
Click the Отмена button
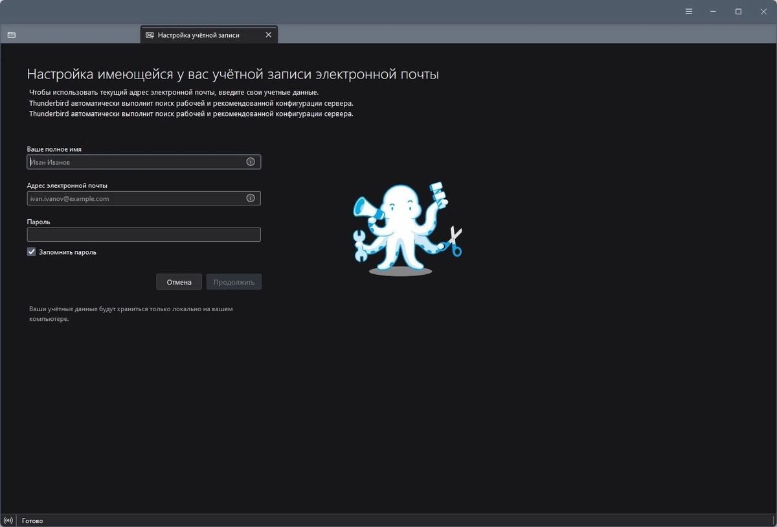(x=179, y=282)
